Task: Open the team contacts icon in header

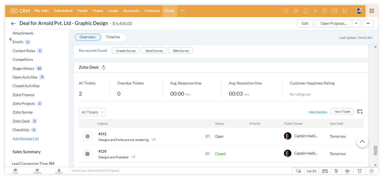Action: point(296,11)
